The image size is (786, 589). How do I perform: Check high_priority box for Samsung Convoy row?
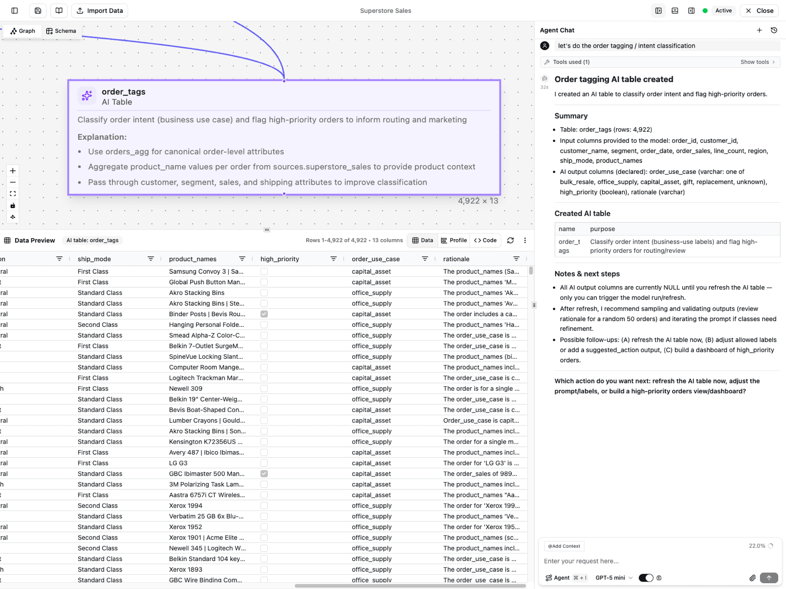tap(264, 271)
